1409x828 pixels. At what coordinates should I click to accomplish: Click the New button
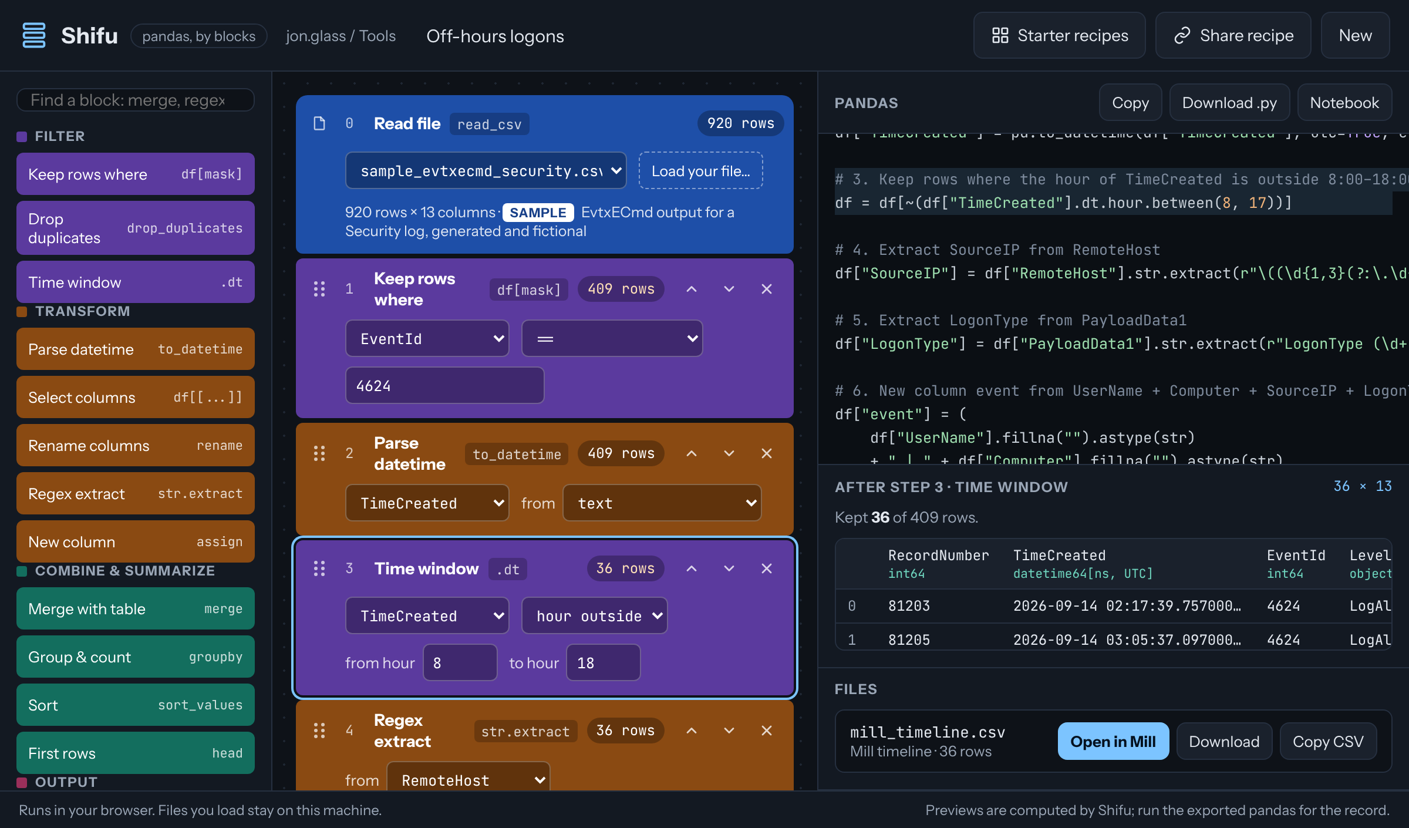tap(1356, 36)
